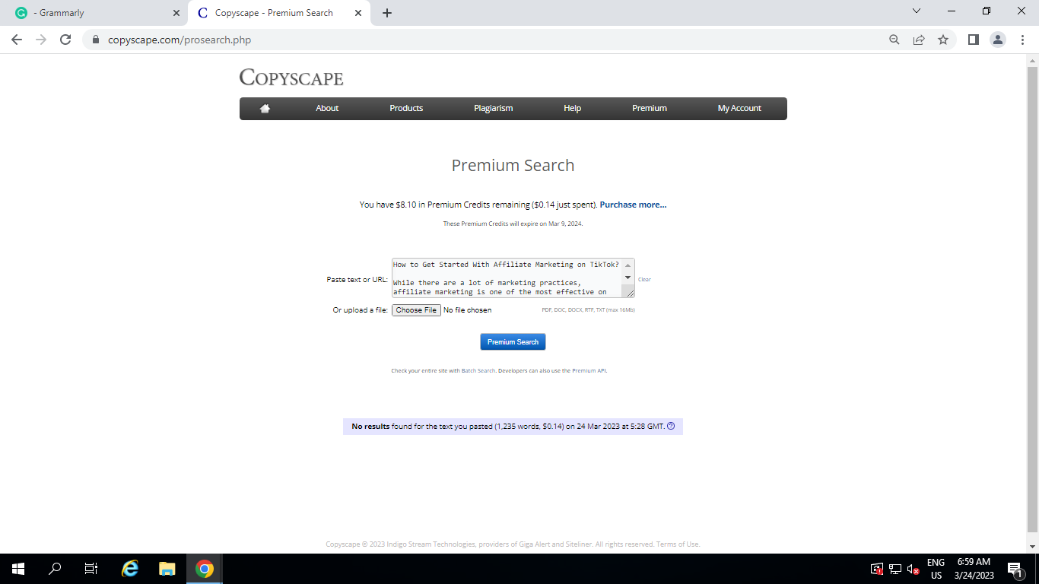Screen dimensions: 1039x584
Task: Click the muted volume tray icon
Action: (913, 569)
